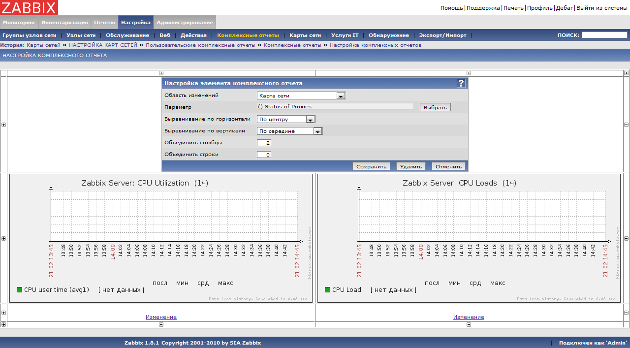Viewport: 630px width, 348px height.
Task: Open Услуги IT submenu item
Action: click(x=345, y=35)
